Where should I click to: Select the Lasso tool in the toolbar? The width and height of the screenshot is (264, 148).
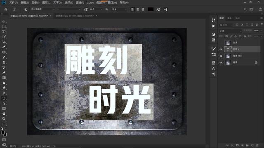tap(4, 32)
